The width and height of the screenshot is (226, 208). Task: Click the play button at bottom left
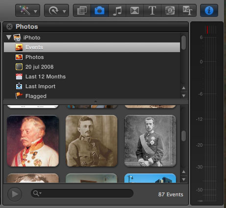point(15,194)
